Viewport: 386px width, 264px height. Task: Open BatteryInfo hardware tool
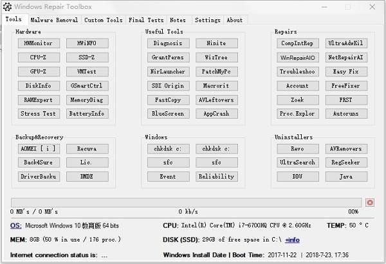pos(87,114)
